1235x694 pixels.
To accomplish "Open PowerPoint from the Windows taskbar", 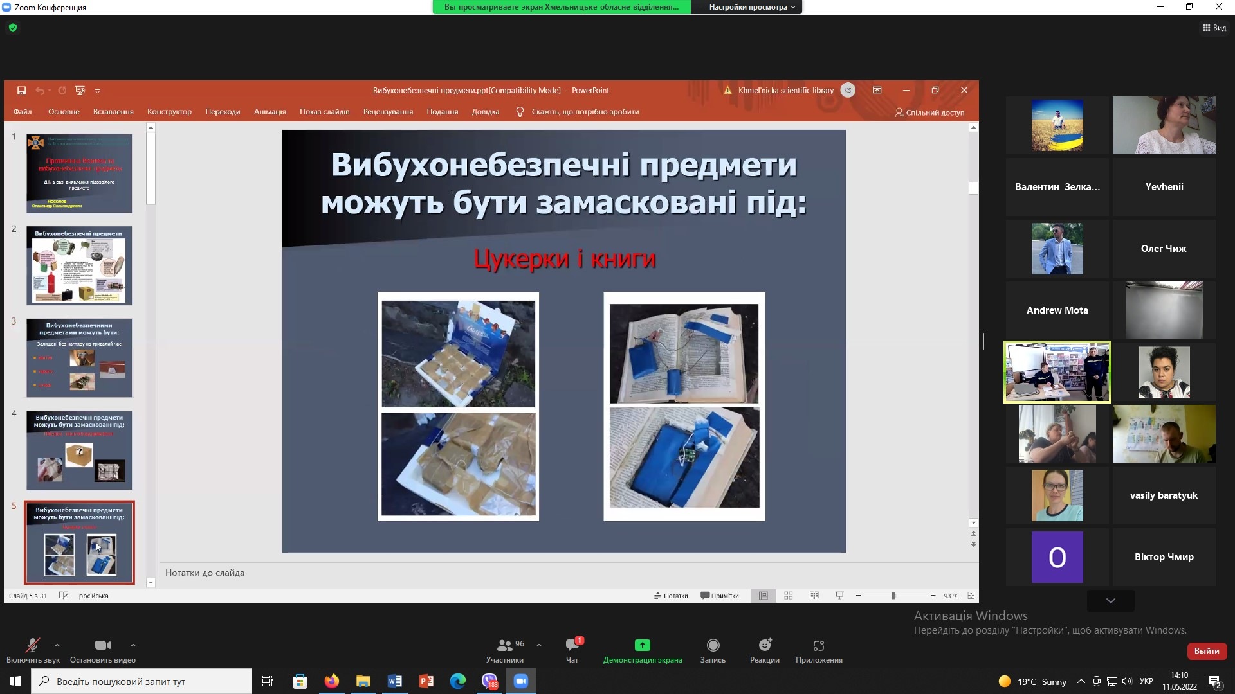I will click(x=426, y=681).
